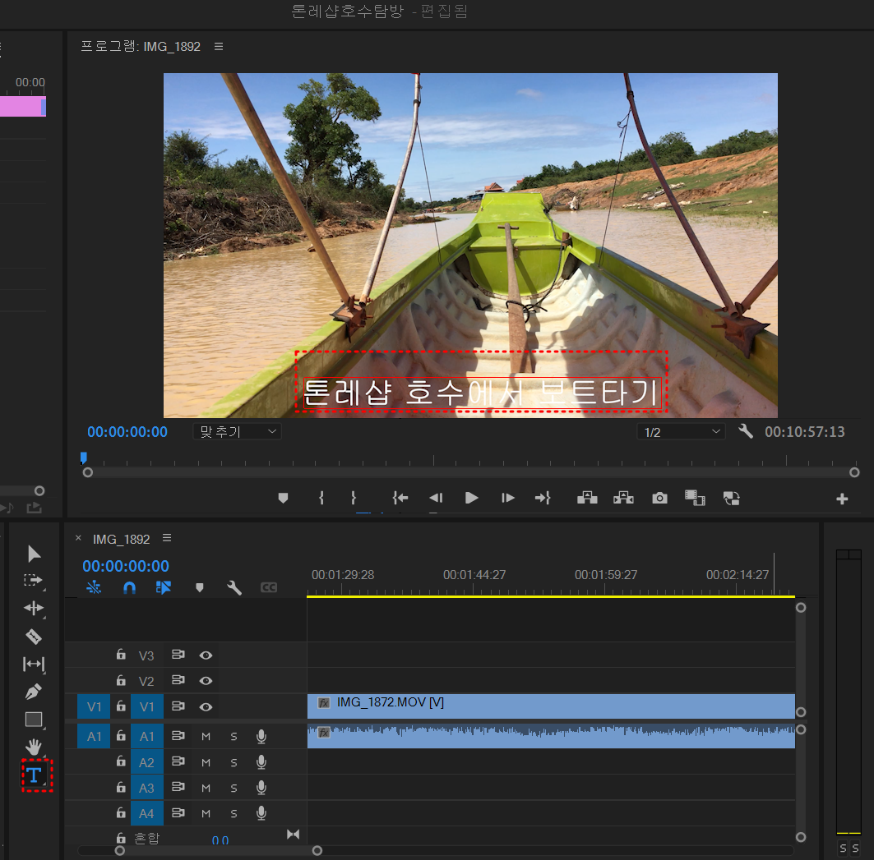874x860 pixels.
Task: Toggle nest sequence insert option in timeline
Action: [x=94, y=587]
